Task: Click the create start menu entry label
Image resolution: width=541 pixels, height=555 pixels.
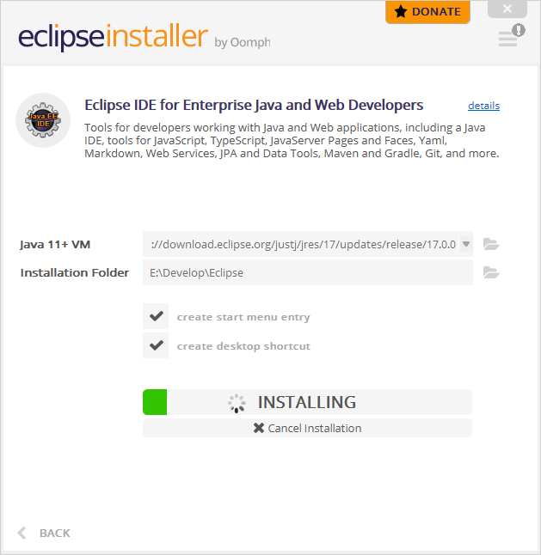Action: pos(243,317)
